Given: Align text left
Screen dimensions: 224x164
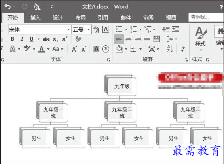Looking at the screenshot, I should pos(119,39).
